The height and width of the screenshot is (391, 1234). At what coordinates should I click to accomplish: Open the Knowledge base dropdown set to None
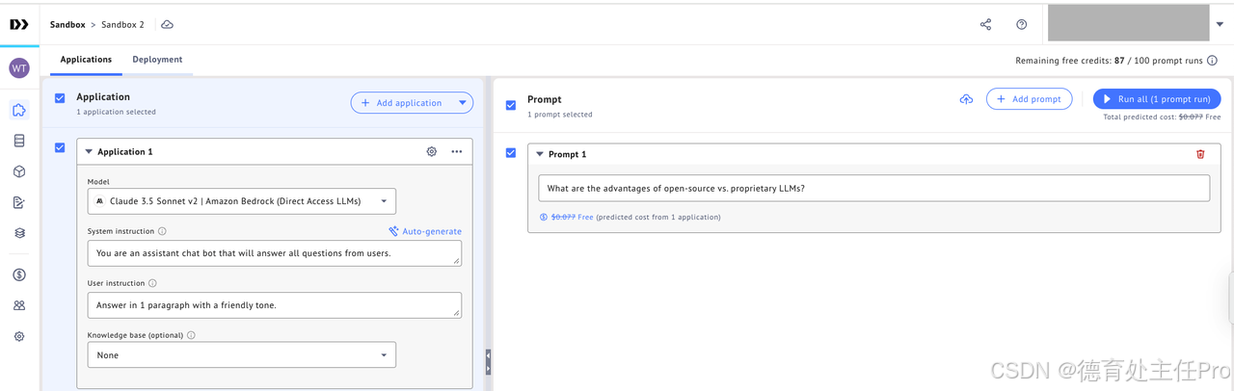coord(241,354)
